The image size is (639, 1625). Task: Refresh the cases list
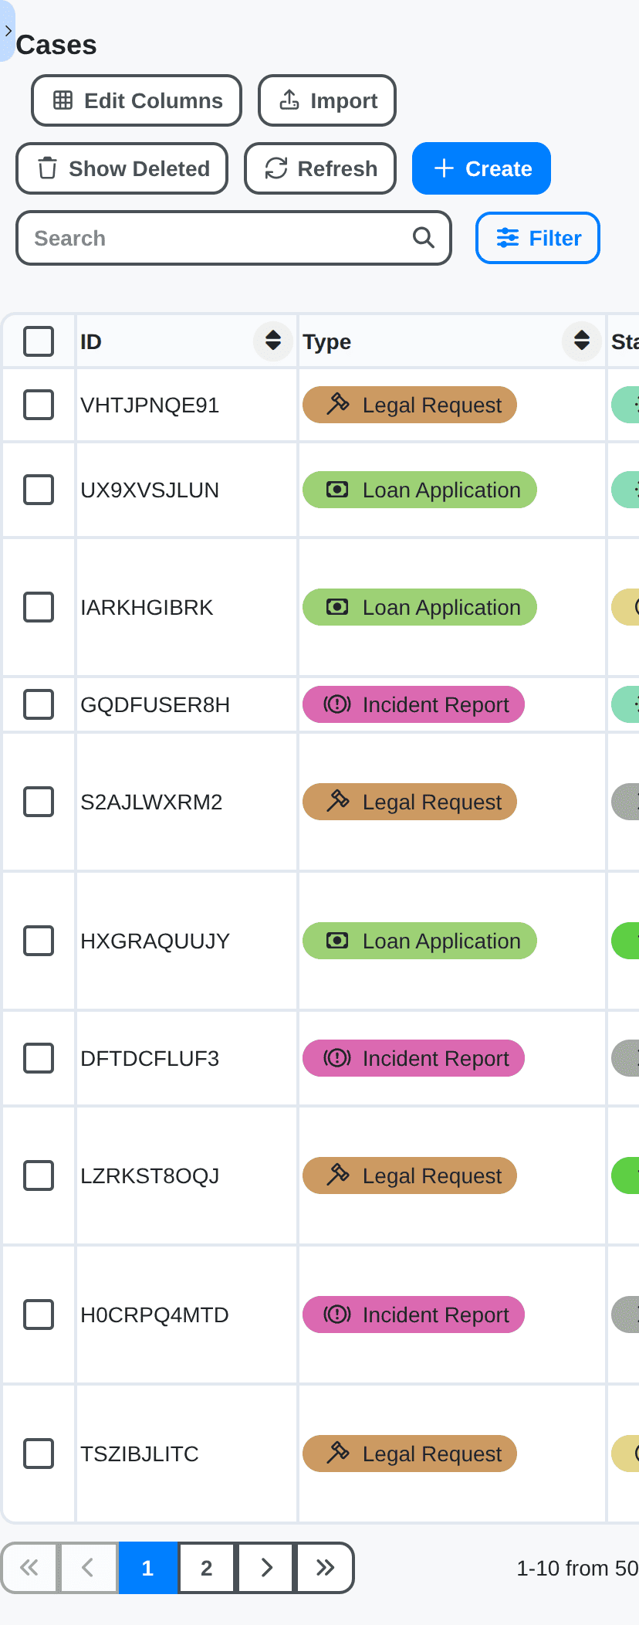320,168
